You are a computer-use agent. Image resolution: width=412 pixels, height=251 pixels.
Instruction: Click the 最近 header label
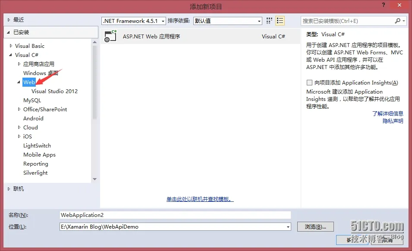click(19, 20)
